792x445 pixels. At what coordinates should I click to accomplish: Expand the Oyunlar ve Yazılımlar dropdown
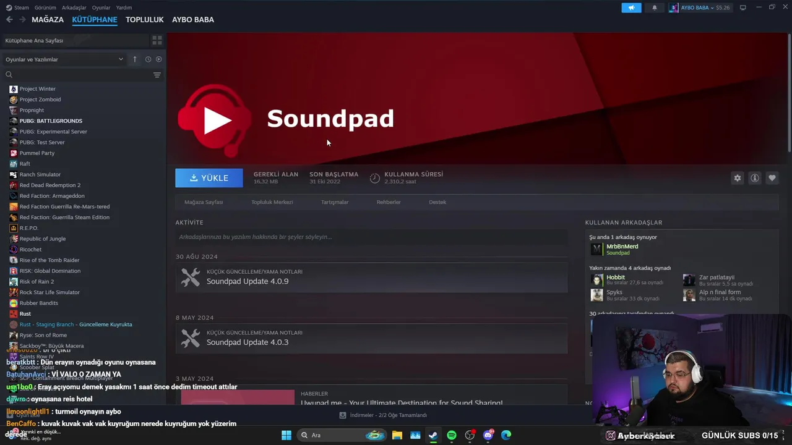click(64, 59)
